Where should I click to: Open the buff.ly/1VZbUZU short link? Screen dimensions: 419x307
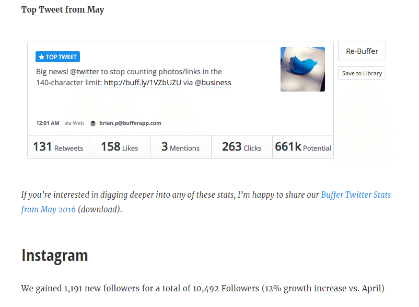click(143, 83)
